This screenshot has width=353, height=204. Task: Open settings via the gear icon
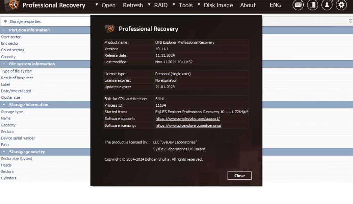[x=341, y=5]
